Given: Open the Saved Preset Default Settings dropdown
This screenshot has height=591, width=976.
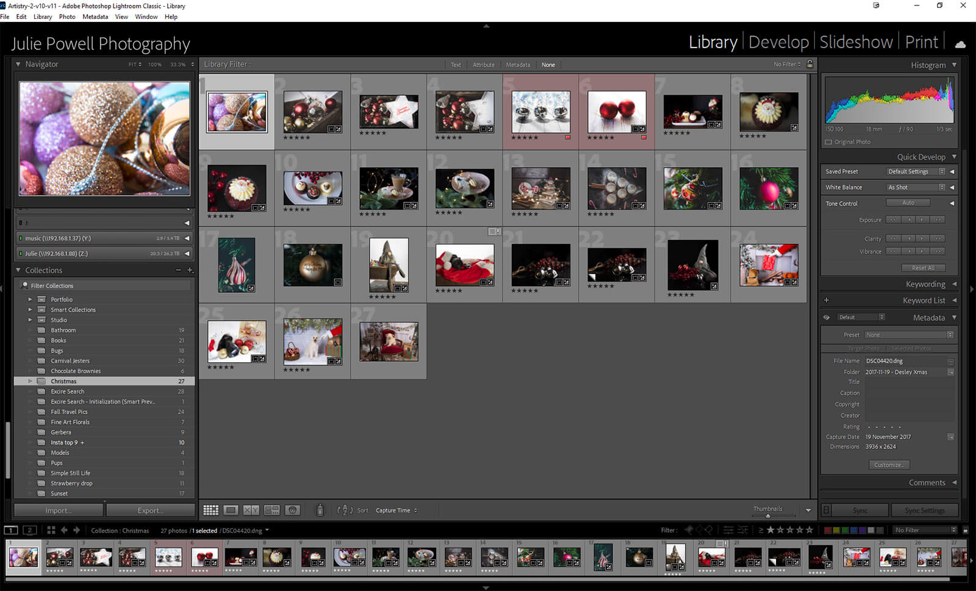Looking at the screenshot, I should pyautogui.click(x=915, y=172).
